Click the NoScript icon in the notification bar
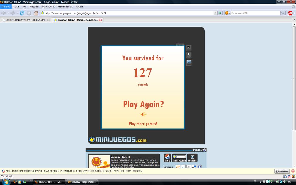 click(x=3, y=171)
